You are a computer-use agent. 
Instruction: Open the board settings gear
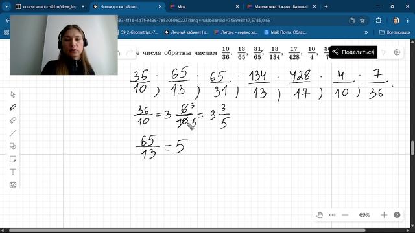[397, 52]
